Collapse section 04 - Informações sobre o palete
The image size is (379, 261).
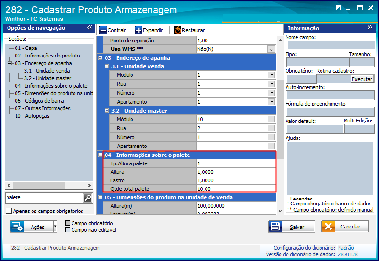[x=100, y=155]
